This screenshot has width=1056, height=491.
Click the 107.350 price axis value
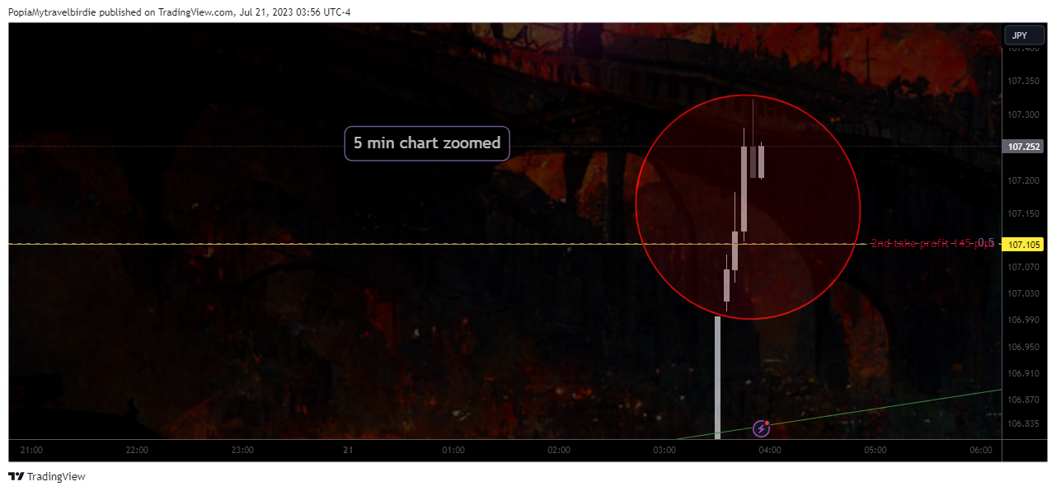click(x=1023, y=81)
